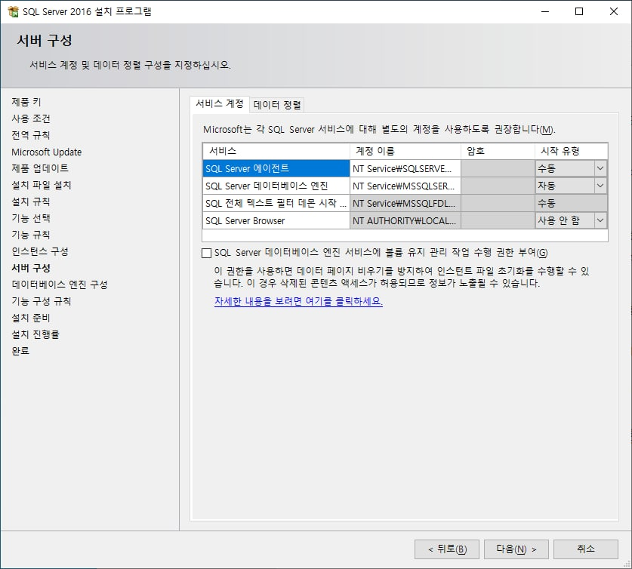Click the 설치 규칙 step in sidebar
Image resolution: width=632 pixels, height=569 pixels.
point(31,201)
